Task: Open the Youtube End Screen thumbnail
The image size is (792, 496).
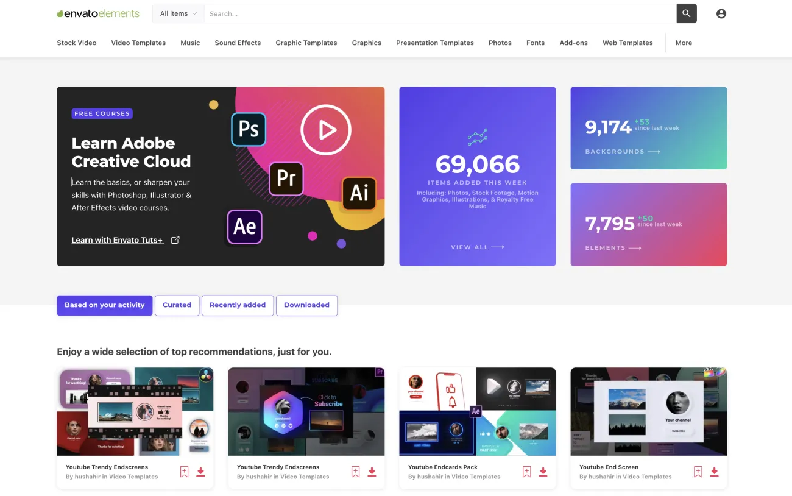Action: tap(649, 411)
